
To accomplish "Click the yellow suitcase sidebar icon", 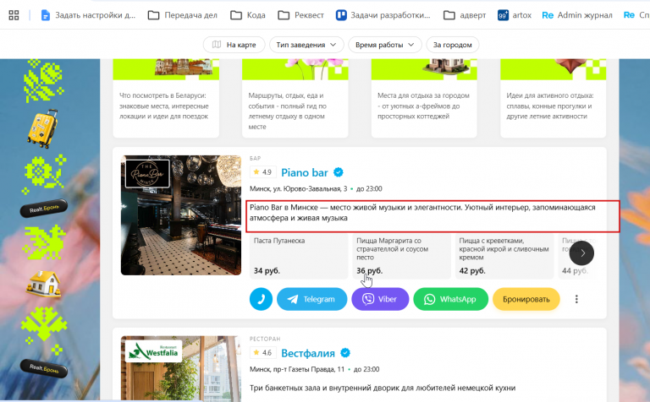I will [42, 128].
